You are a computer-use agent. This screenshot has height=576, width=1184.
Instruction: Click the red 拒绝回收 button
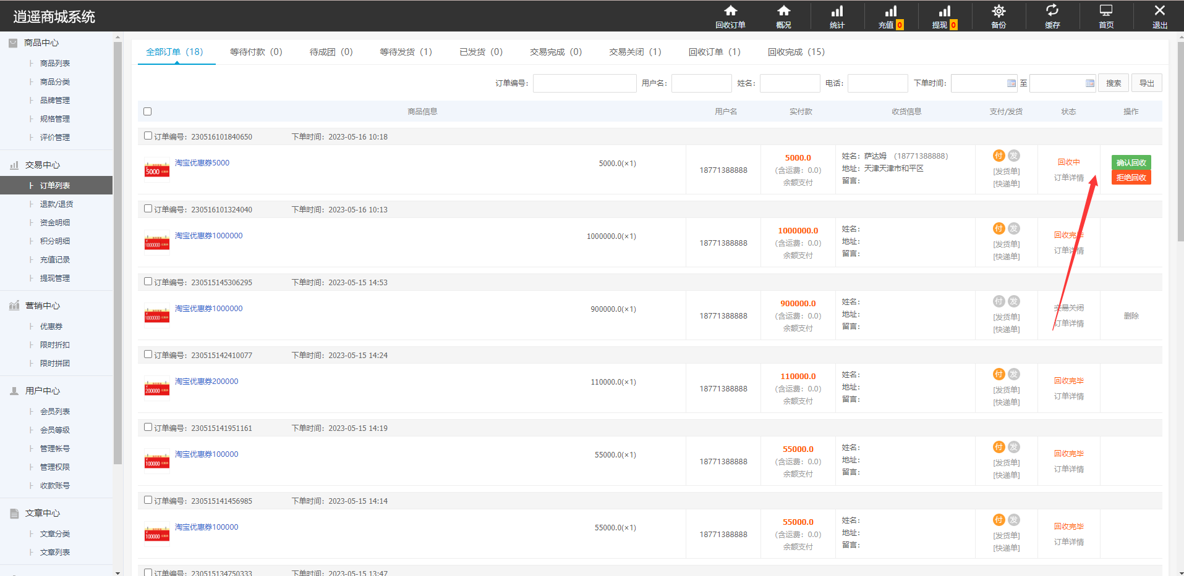(1131, 178)
